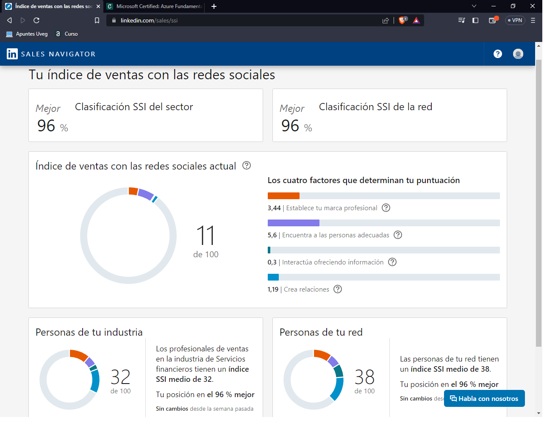Click the Personas de tu industria heading

pos(89,332)
